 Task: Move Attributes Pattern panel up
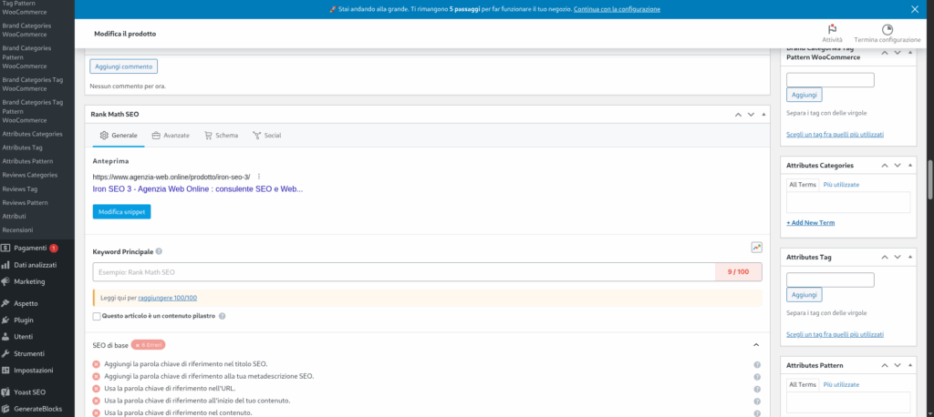tap(885, 365)
